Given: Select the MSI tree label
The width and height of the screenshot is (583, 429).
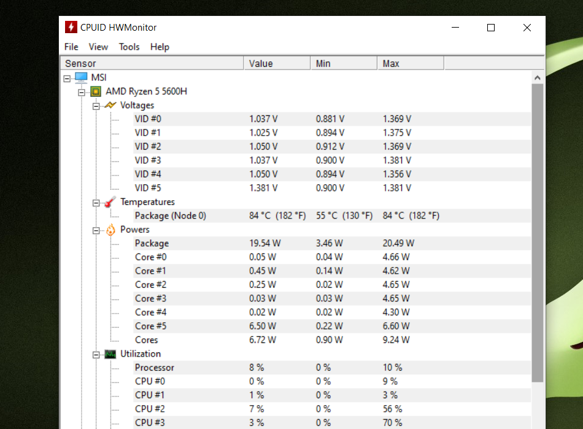Looking at the screenshot, I should (99, 77).
